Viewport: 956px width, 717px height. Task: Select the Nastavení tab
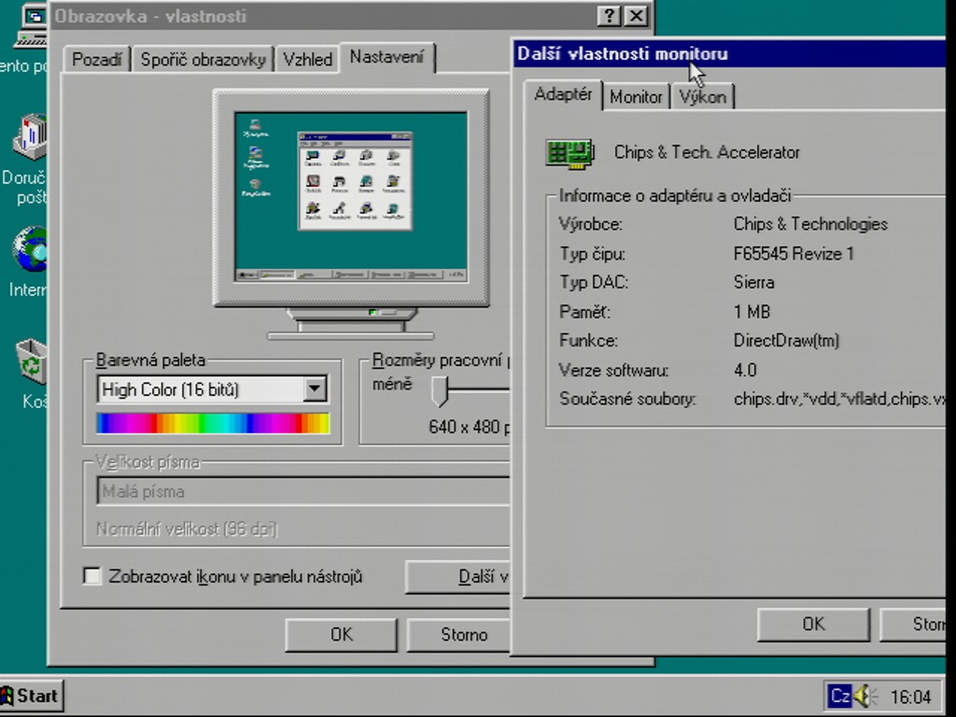(x=387, y=57)
